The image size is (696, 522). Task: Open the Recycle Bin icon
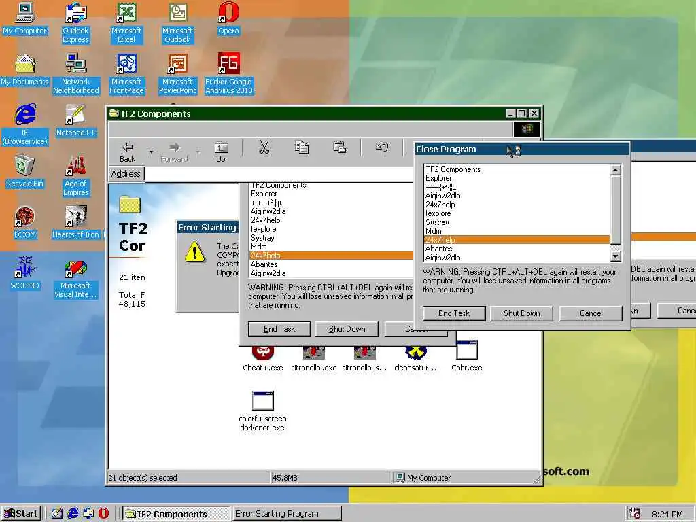[x=25, y=172]
